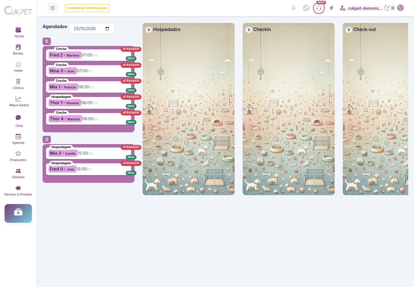Screen dimensions: 414x287
Task: Click the lightning bolt quick actions icon
Action: [x=331, y=8]
